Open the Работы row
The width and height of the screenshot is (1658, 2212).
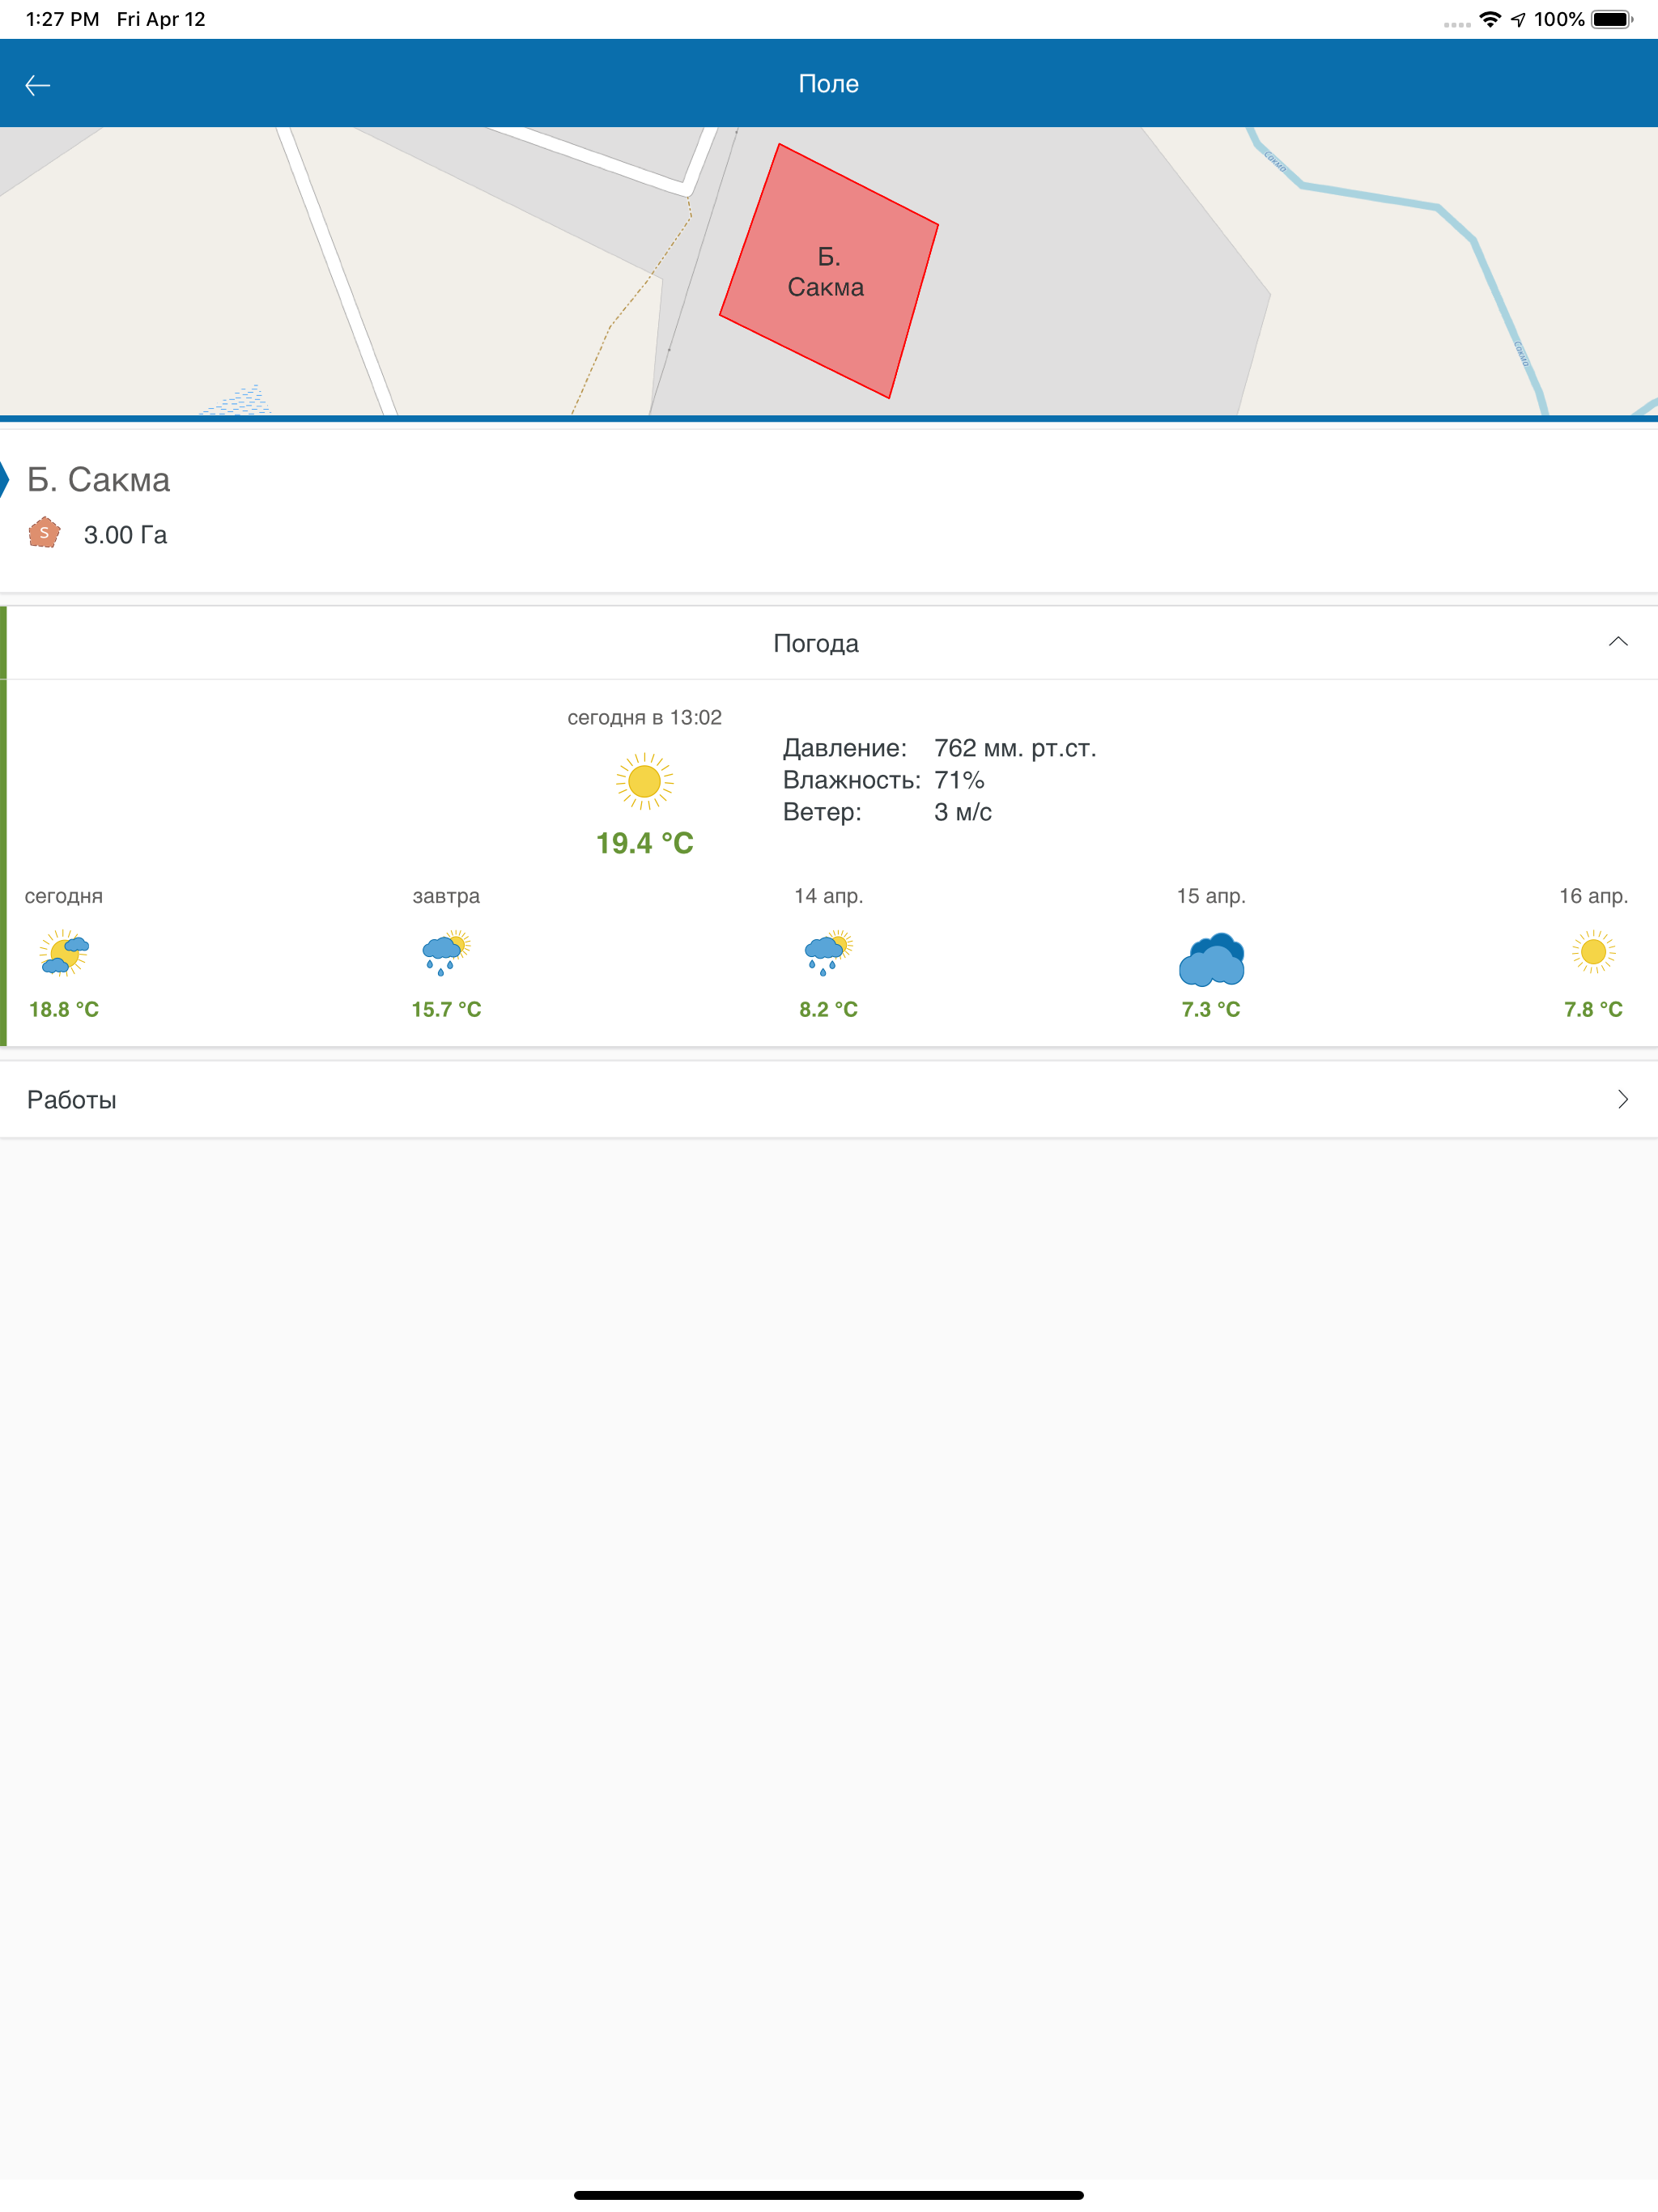[829, 1100]
